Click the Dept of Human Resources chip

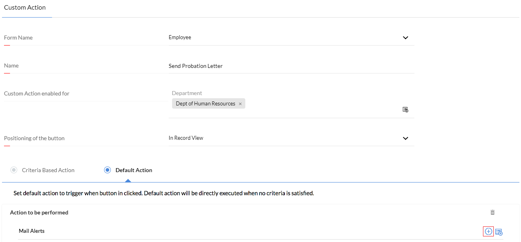(x=206, y=104)
